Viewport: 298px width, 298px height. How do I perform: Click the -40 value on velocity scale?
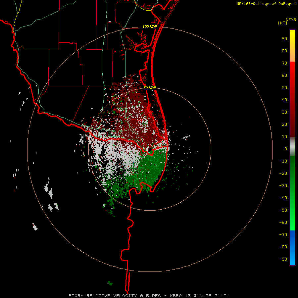click(283, 198)
